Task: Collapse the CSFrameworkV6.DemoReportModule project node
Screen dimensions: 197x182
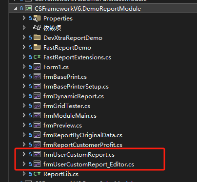Action: click(16, 8)
